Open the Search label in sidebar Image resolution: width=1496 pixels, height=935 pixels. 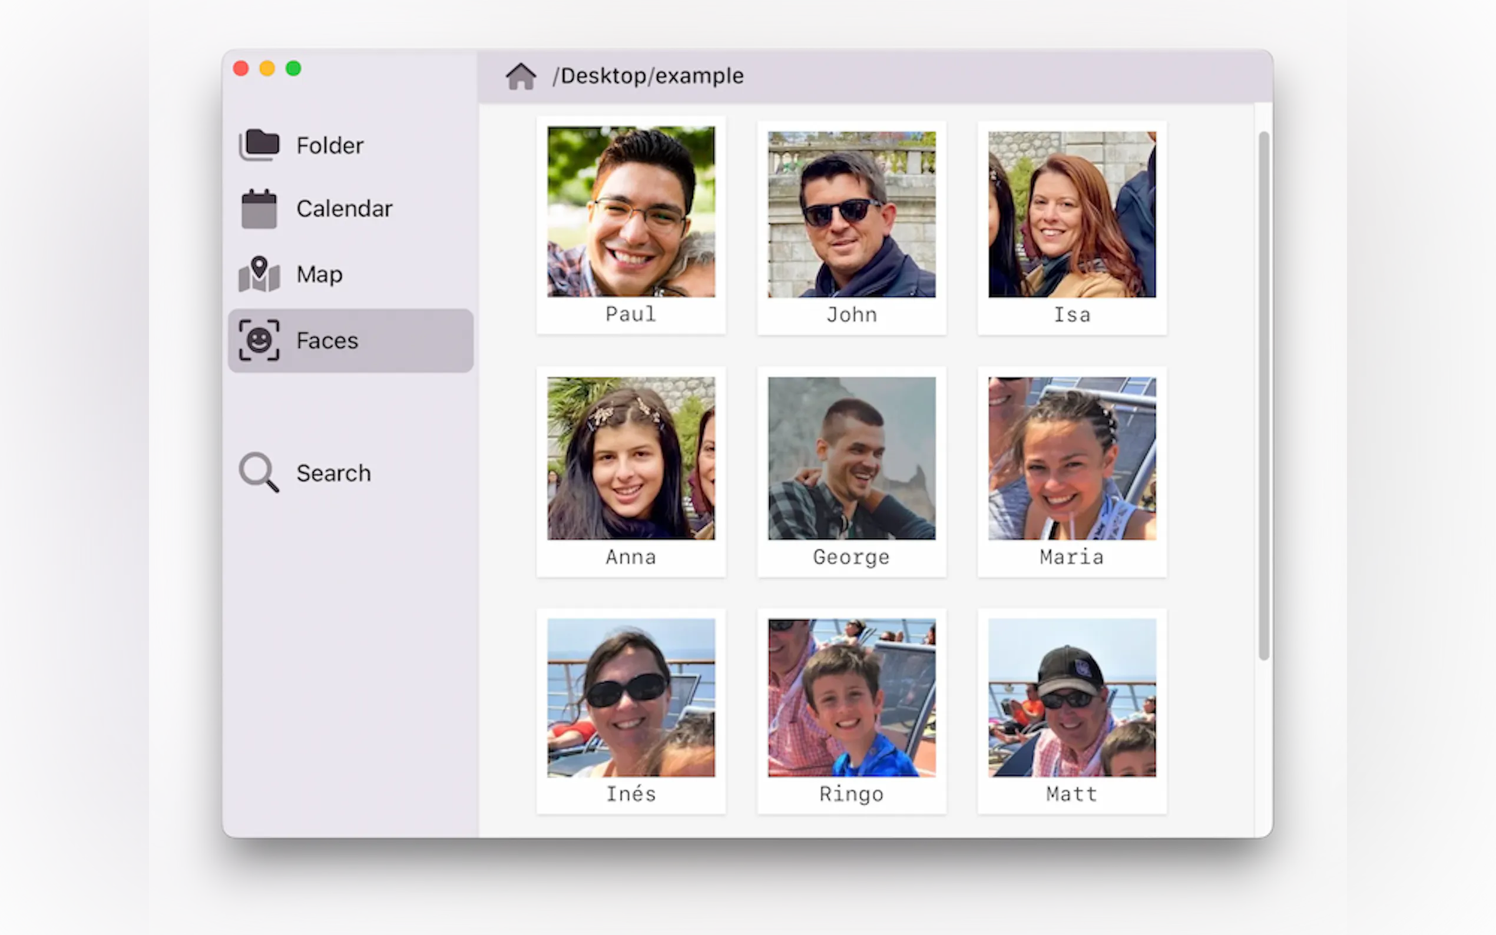[x=333, y=473]
